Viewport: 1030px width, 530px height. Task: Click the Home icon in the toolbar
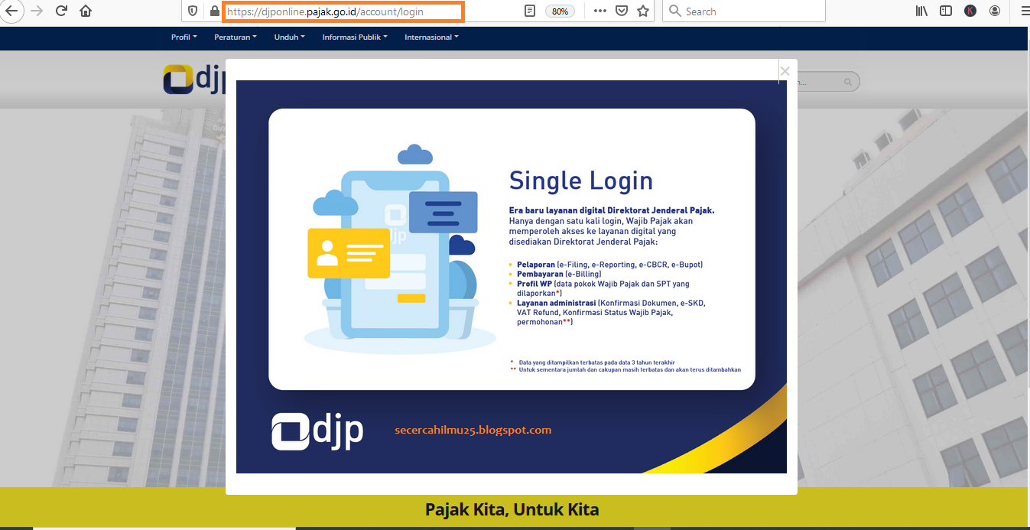pos(86,11)
